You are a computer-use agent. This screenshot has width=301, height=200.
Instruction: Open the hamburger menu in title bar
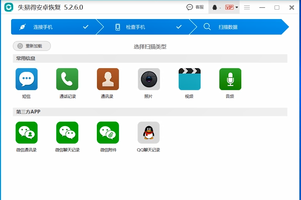click(247, 8)
